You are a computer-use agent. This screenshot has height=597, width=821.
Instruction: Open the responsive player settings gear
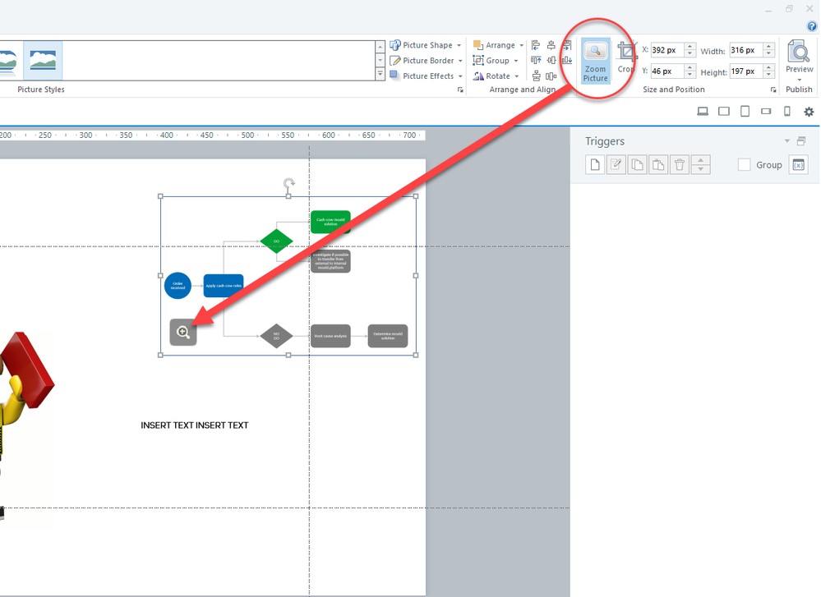pyautogui.click(x=809, y=112)
